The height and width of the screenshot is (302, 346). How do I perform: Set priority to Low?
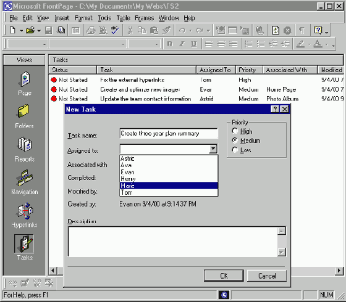pyautogui.click(x=235, y=150)
